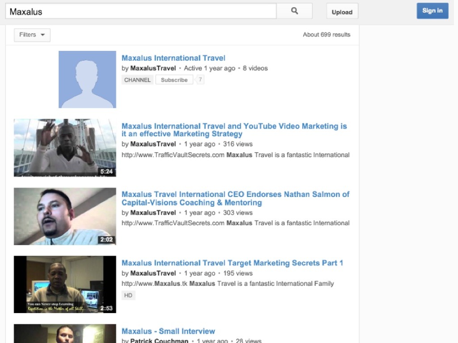The image size is (458, 343).
Task: Open the YouTube Video Marketing video title
Action: (234, 130)
